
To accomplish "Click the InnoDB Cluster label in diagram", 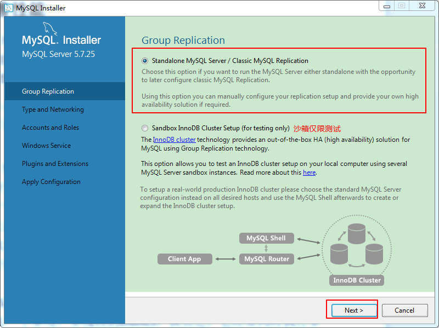I will [x=357, y=280].
